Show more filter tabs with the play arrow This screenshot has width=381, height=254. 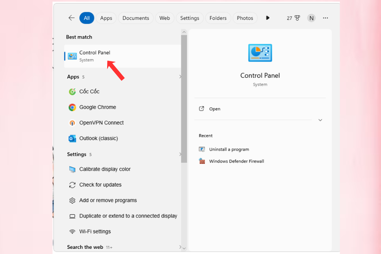tap(268, 18)
